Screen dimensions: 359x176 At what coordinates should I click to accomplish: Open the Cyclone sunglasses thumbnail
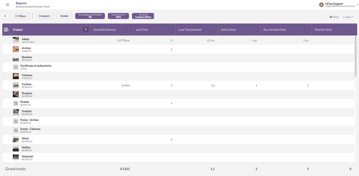click(x=16, y=85)
